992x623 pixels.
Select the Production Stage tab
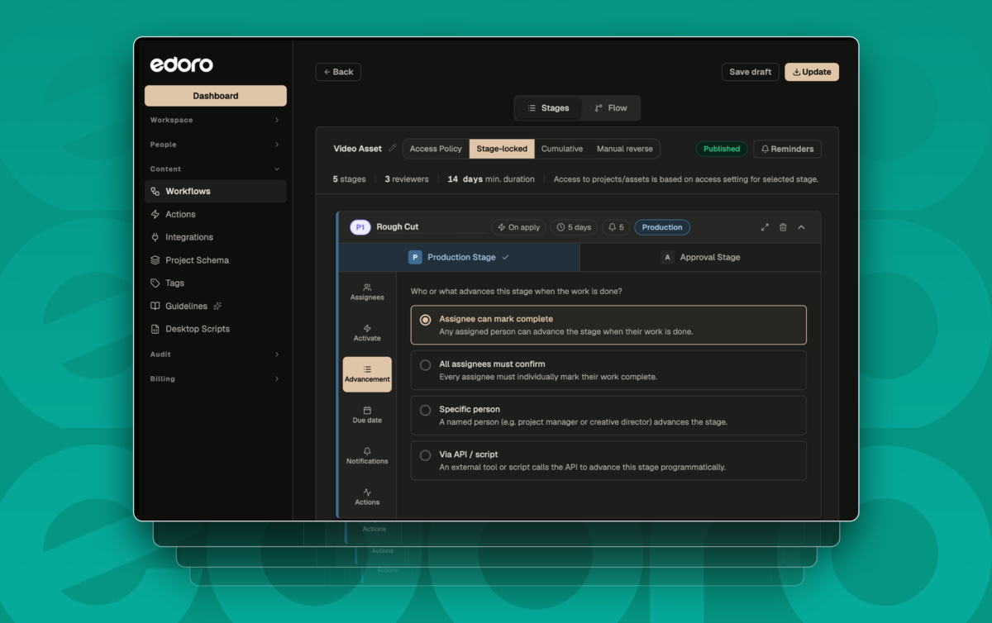click(x=459, y=257)
